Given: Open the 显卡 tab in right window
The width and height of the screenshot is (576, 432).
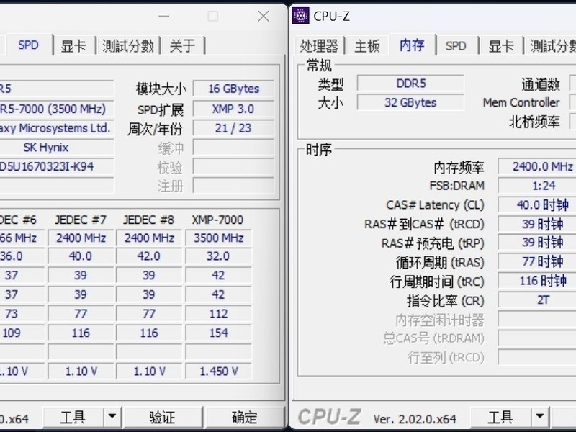Looking at the screenshot, I should [500, 46].
